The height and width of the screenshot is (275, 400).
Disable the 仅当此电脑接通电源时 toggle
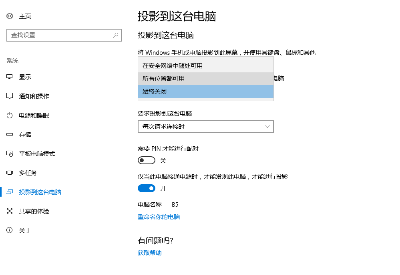(146, 188)
